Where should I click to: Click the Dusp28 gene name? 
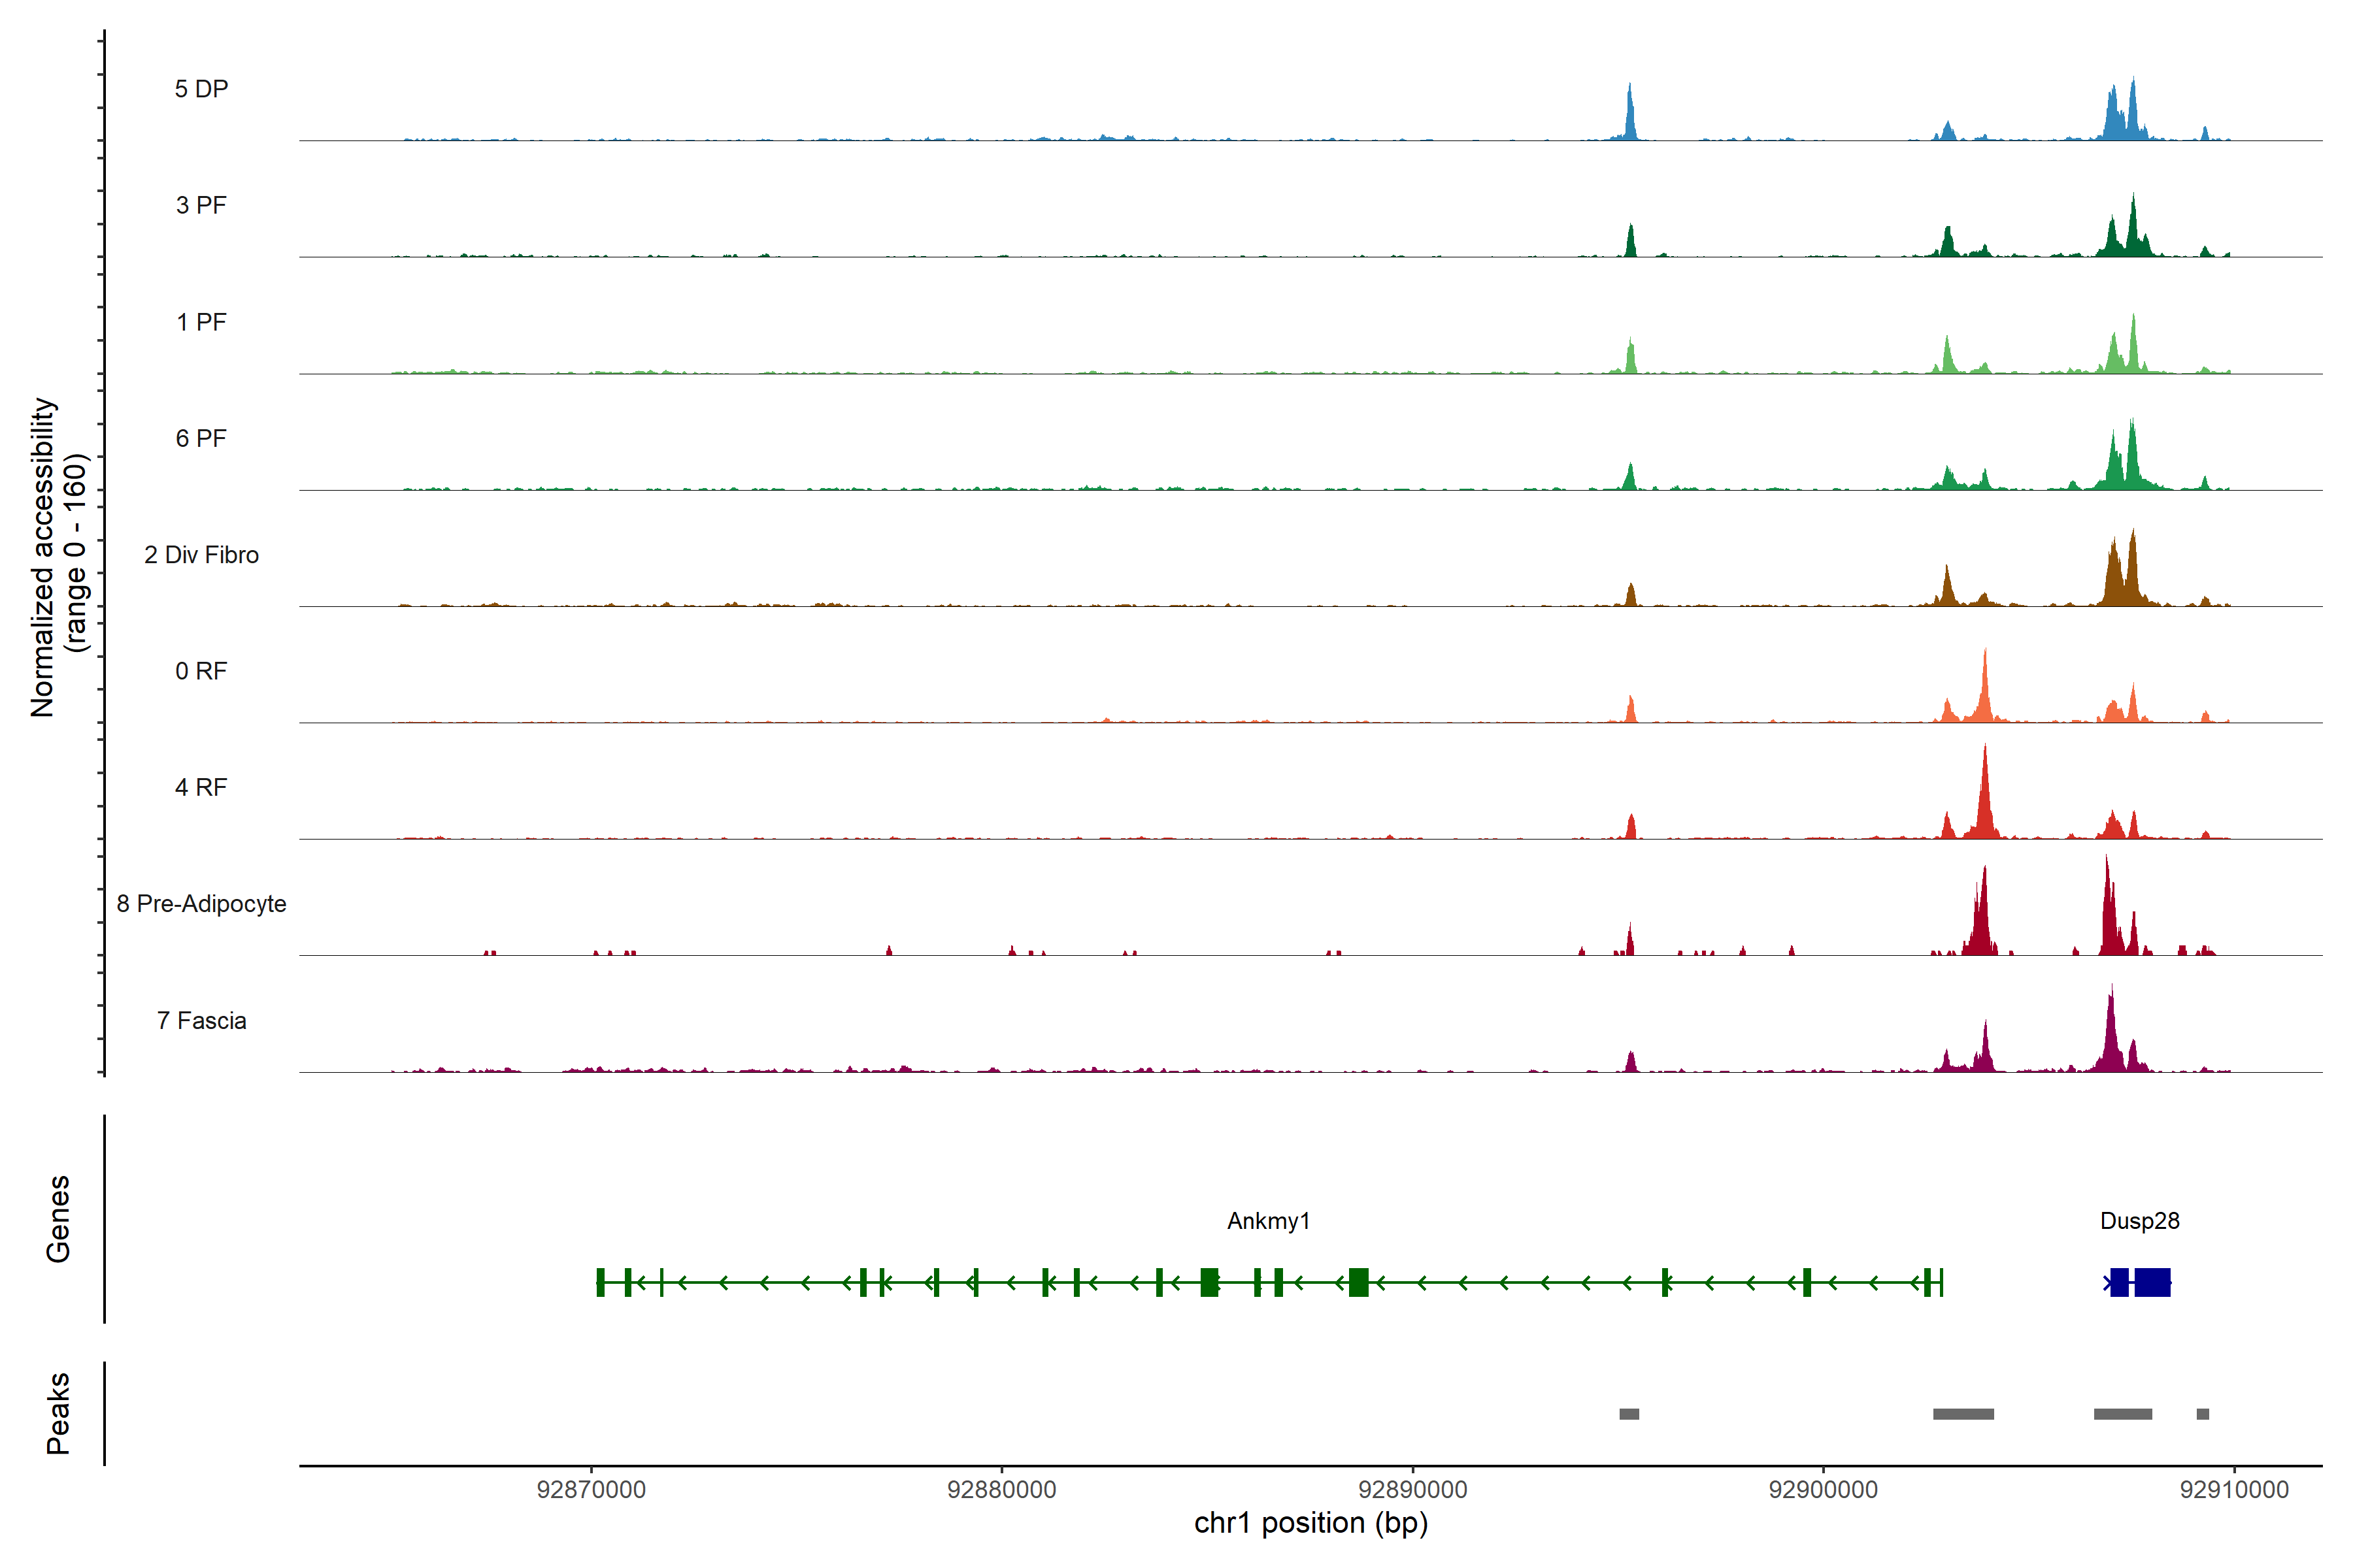2139,1221
